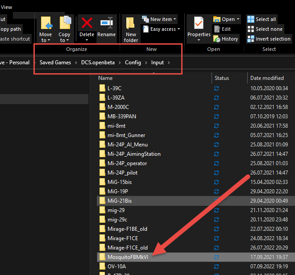Click Invert selection in ribbon

coord(269,39)
